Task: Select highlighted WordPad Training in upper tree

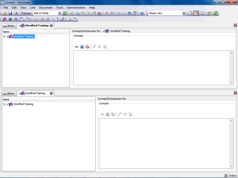Action: click(x=24, y=36)
